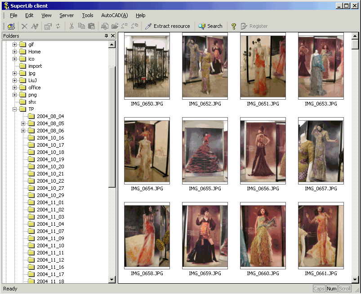This screenshot has height=294, width=361.
Task: Click the Search toolbar button
Action: 210,26
